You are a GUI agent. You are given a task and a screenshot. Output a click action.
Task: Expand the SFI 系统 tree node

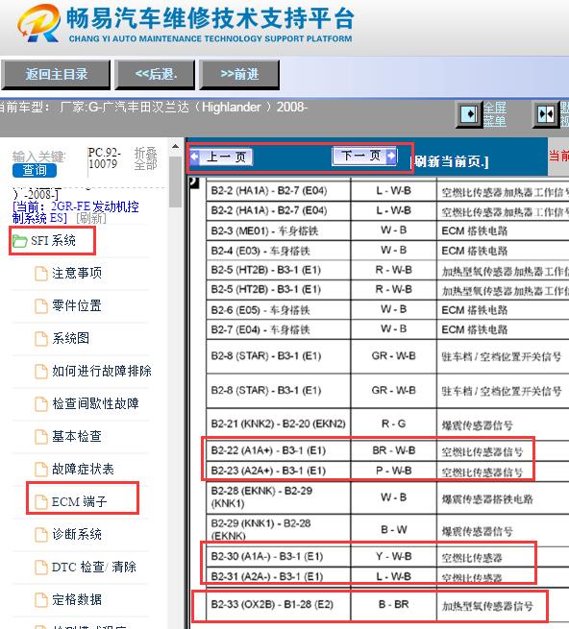pos(53,241)
